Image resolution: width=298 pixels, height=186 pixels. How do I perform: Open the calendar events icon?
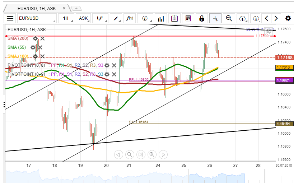(174, 18)
